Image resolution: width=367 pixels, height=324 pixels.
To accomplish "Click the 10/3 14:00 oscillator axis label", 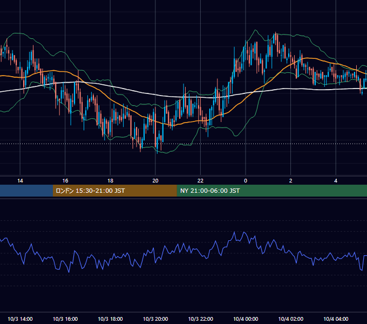I will [x=20, y=319].
